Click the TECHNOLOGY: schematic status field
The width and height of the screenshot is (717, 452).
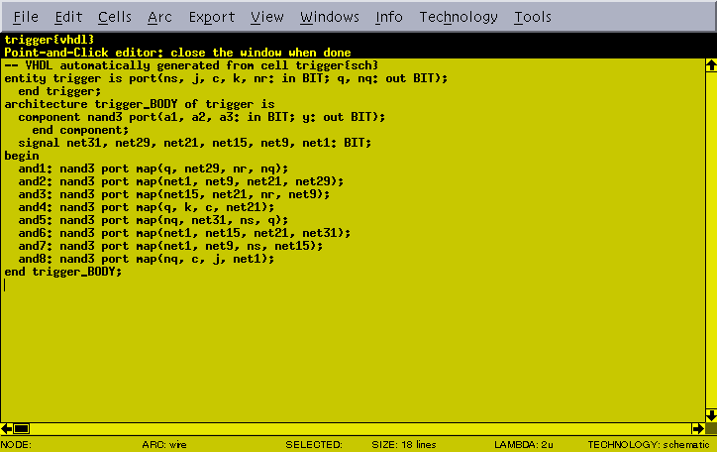pos(650,445)
